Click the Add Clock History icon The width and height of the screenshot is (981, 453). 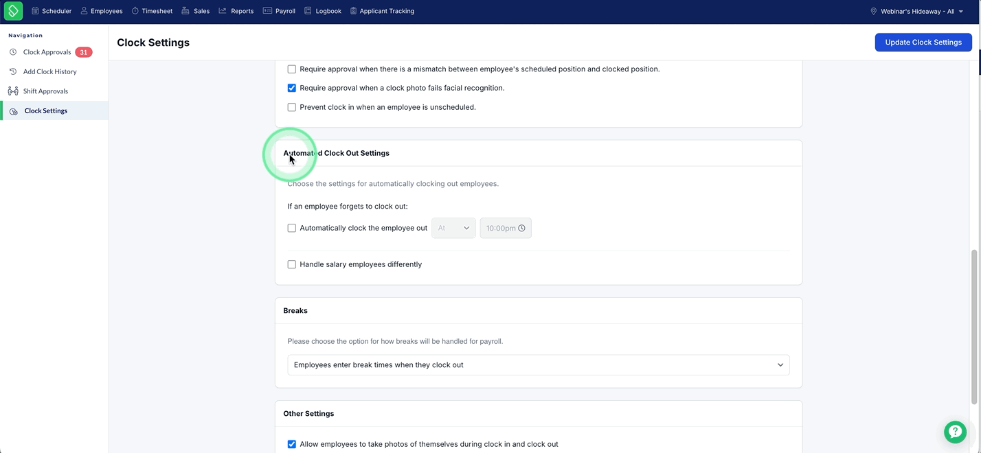pos(13,71)
